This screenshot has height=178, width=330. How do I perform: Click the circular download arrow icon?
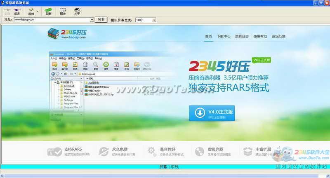pos(200,113)
